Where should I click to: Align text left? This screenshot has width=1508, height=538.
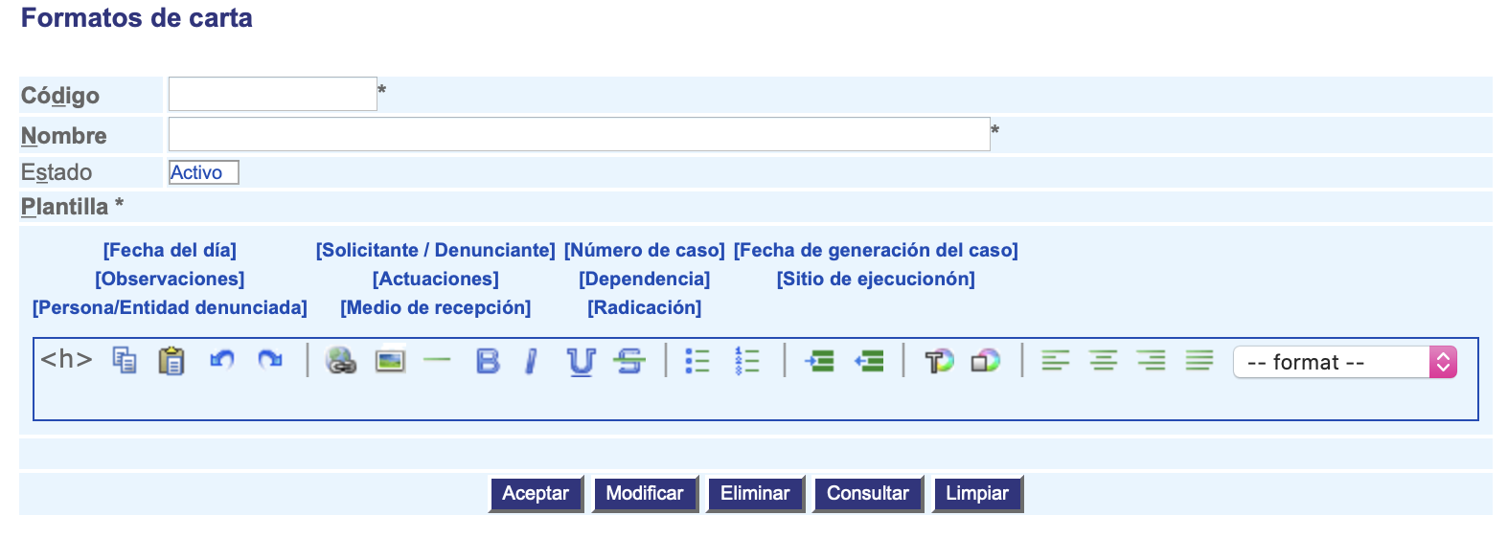click(1056, 361)
